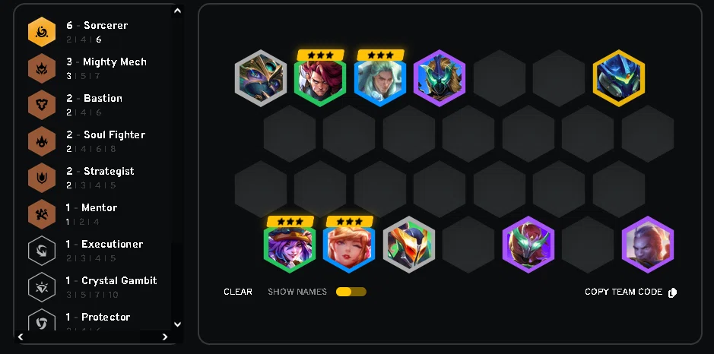Click the horizontal scroll left arrow
714x354 pixels.
point(21,337)
